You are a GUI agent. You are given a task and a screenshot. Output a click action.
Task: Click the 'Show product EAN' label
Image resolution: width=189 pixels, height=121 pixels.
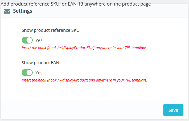pyautogui.click(x=40, y=63)
